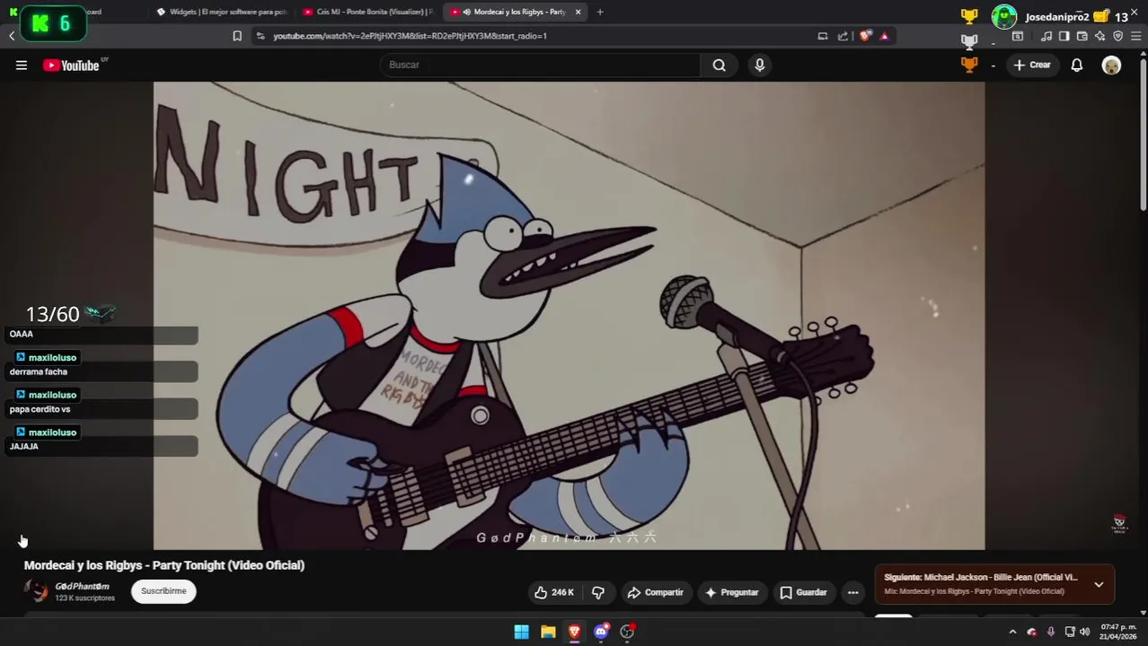Click the Preguntar button
Image resolution: width=1148 pixels, height=646 pixels.
732,592
